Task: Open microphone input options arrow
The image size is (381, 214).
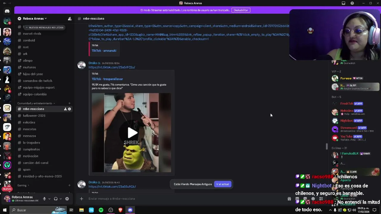Action: 49,199
